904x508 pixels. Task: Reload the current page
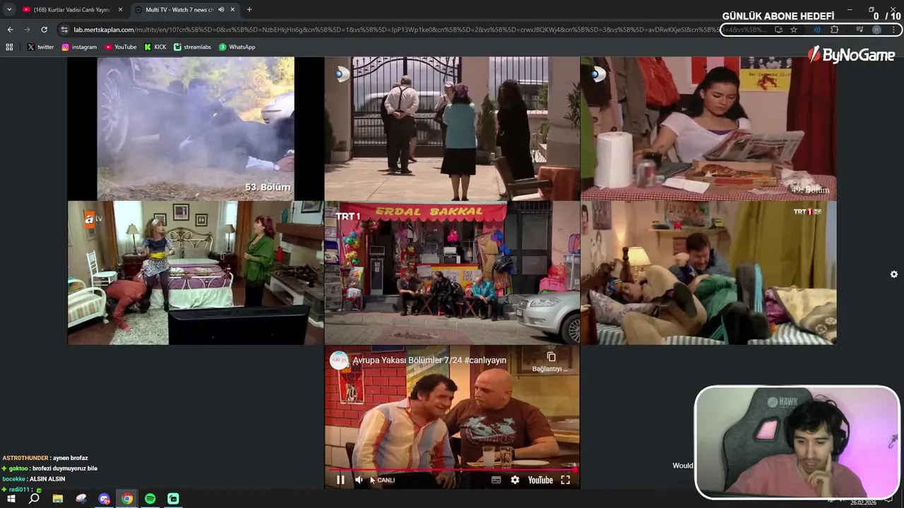[44, 30]
